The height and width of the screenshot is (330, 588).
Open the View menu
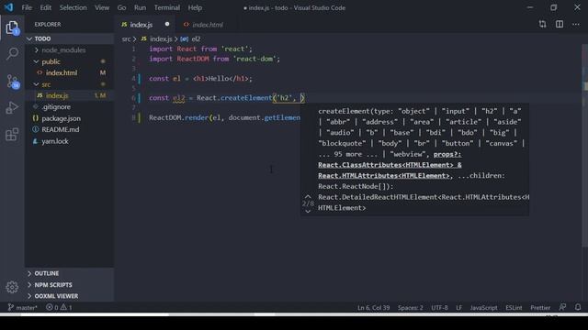[x=102, y=7]
